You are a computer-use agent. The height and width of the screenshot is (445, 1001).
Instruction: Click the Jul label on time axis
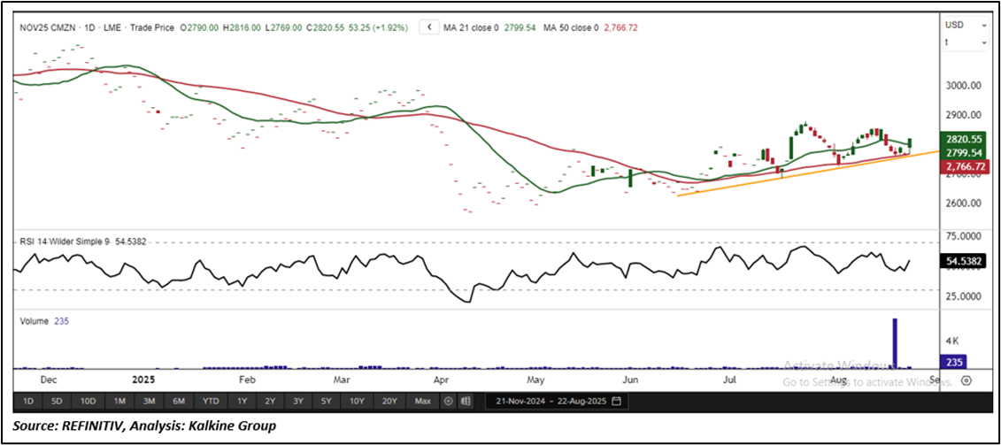[x=729, y=380]
